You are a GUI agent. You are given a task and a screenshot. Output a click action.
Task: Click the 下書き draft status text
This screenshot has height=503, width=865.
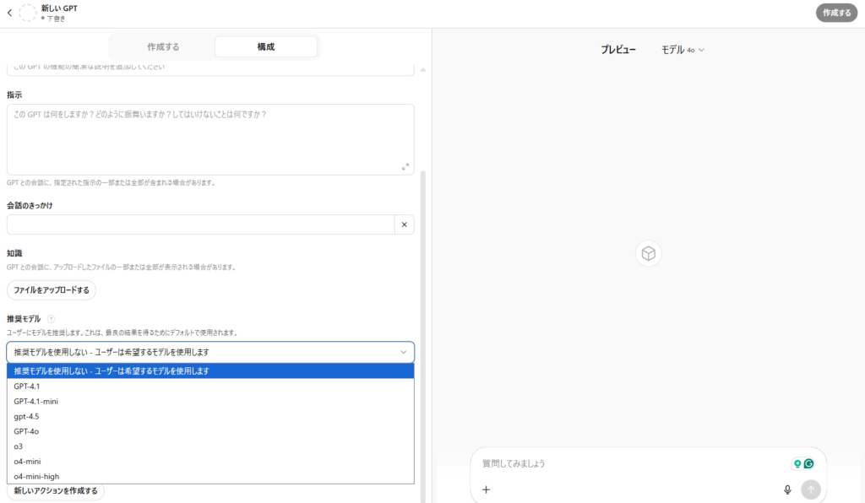(56, 19)
